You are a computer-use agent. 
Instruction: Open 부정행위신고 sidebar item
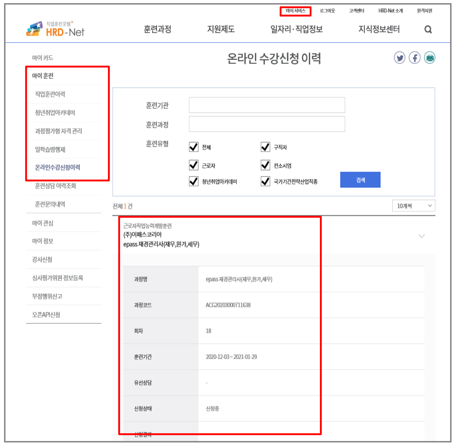[47, 296]
